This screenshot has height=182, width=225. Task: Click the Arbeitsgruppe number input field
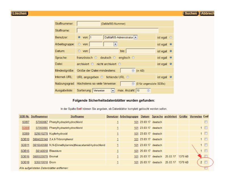96,44
